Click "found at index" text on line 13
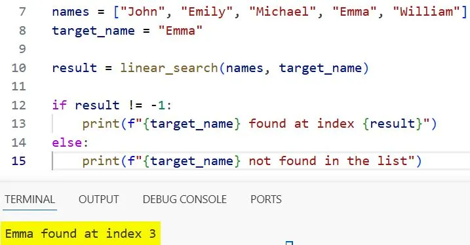The image size is (470, 245). coord(302,124)
